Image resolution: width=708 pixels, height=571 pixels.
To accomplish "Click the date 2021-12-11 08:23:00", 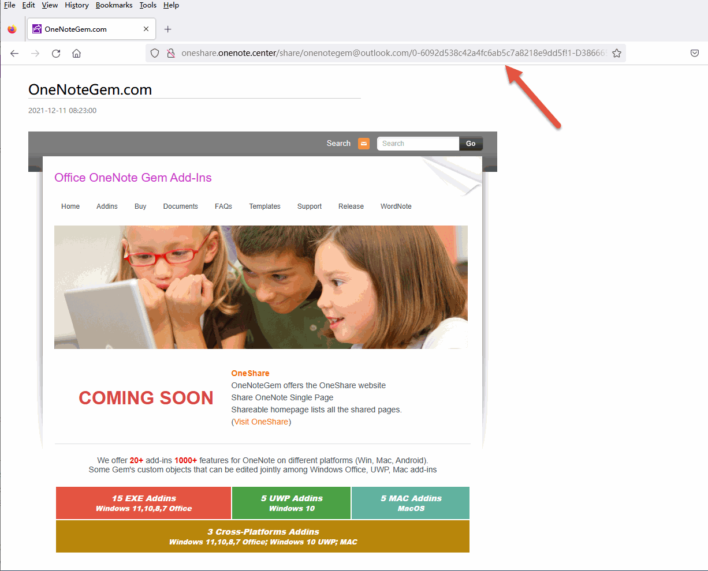I will click(62, 110).
